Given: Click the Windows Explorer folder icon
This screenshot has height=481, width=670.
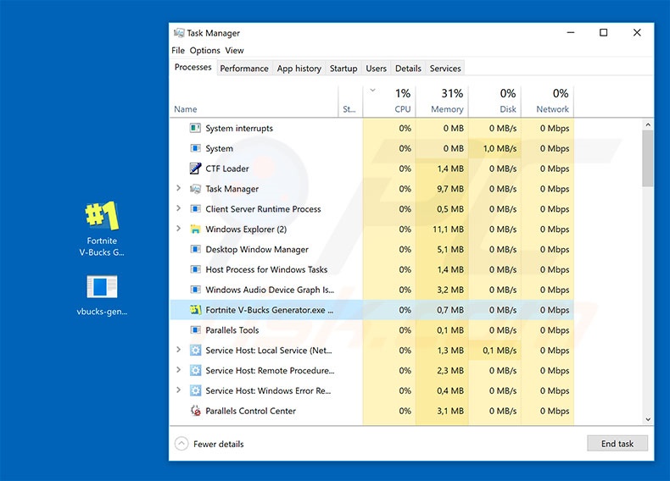Looking at the screenshot, I should [195, 229].
